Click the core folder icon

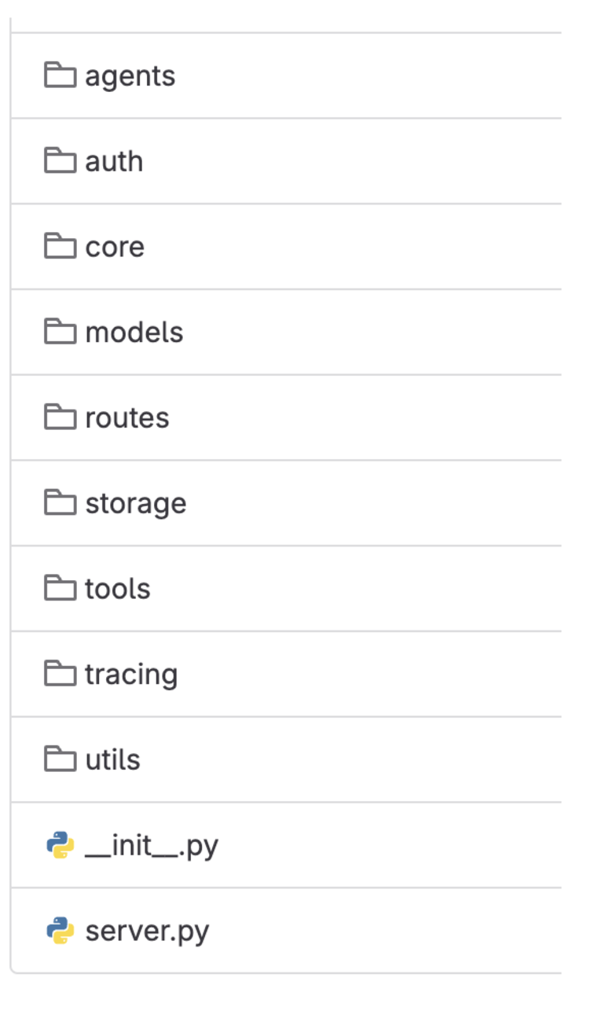60,247
